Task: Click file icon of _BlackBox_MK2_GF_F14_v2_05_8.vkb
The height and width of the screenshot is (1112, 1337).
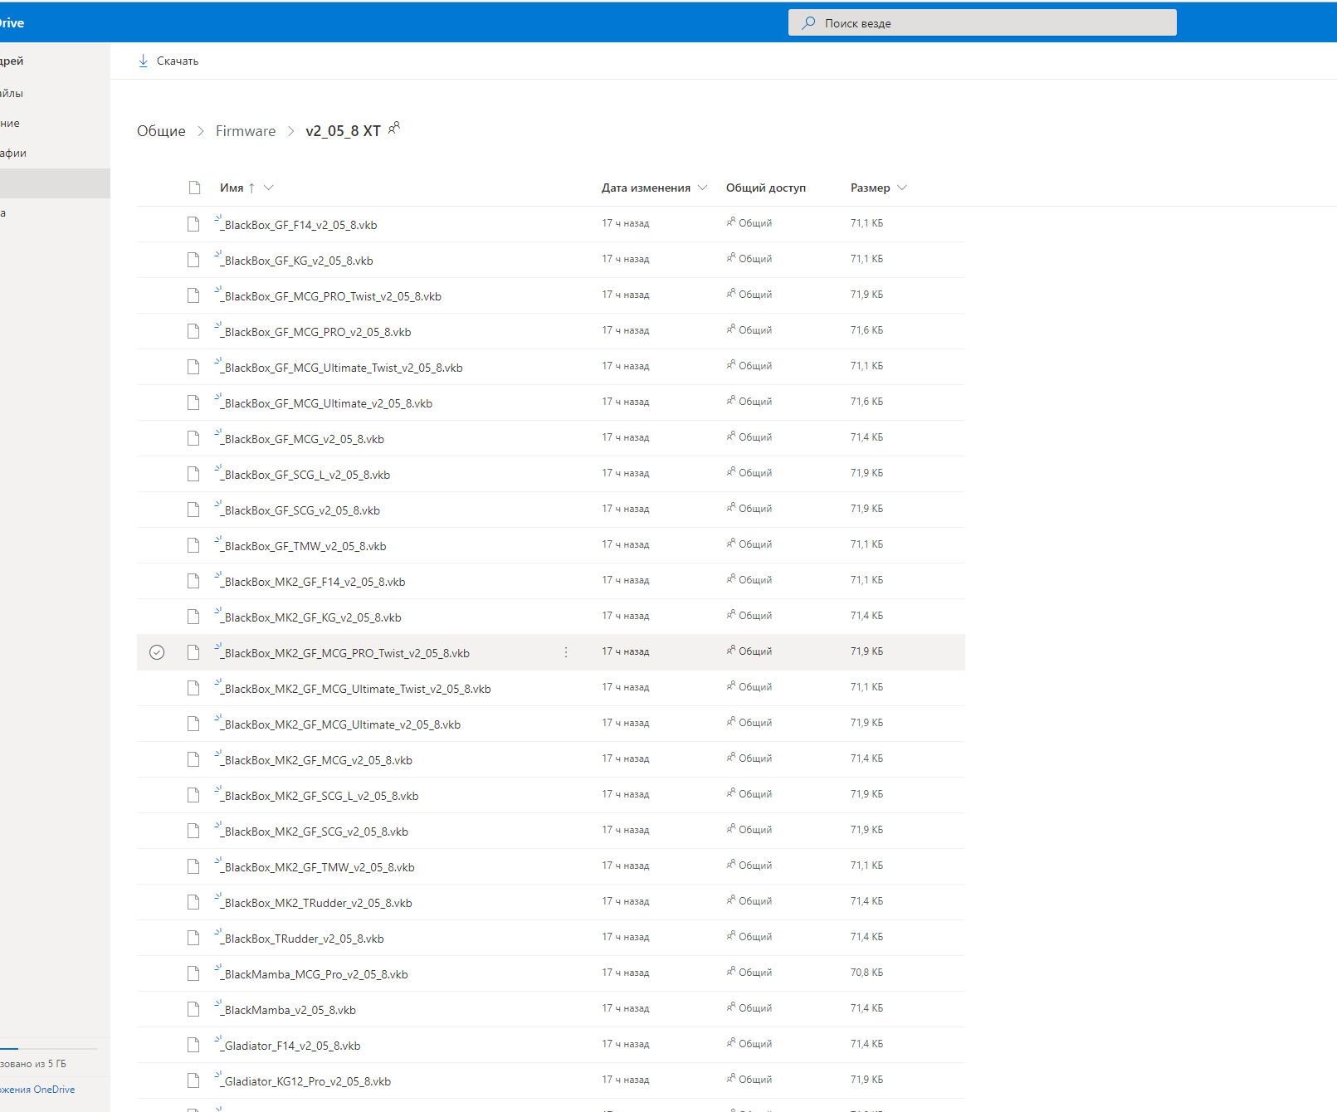Action: coord(193,581)
